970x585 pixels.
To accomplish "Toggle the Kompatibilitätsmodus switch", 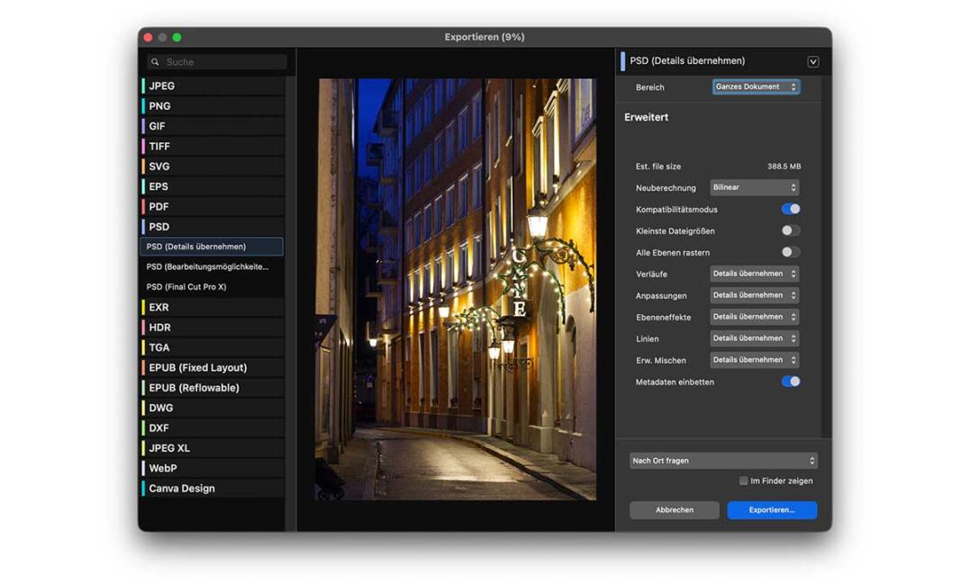I will [x=790, y=209].
